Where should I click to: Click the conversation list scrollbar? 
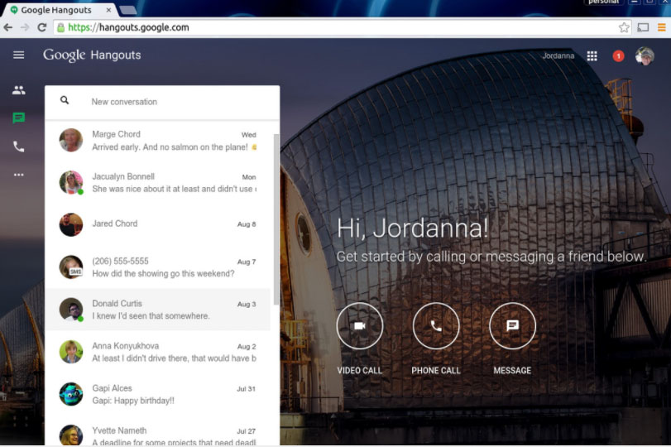[x=276, y=219]
